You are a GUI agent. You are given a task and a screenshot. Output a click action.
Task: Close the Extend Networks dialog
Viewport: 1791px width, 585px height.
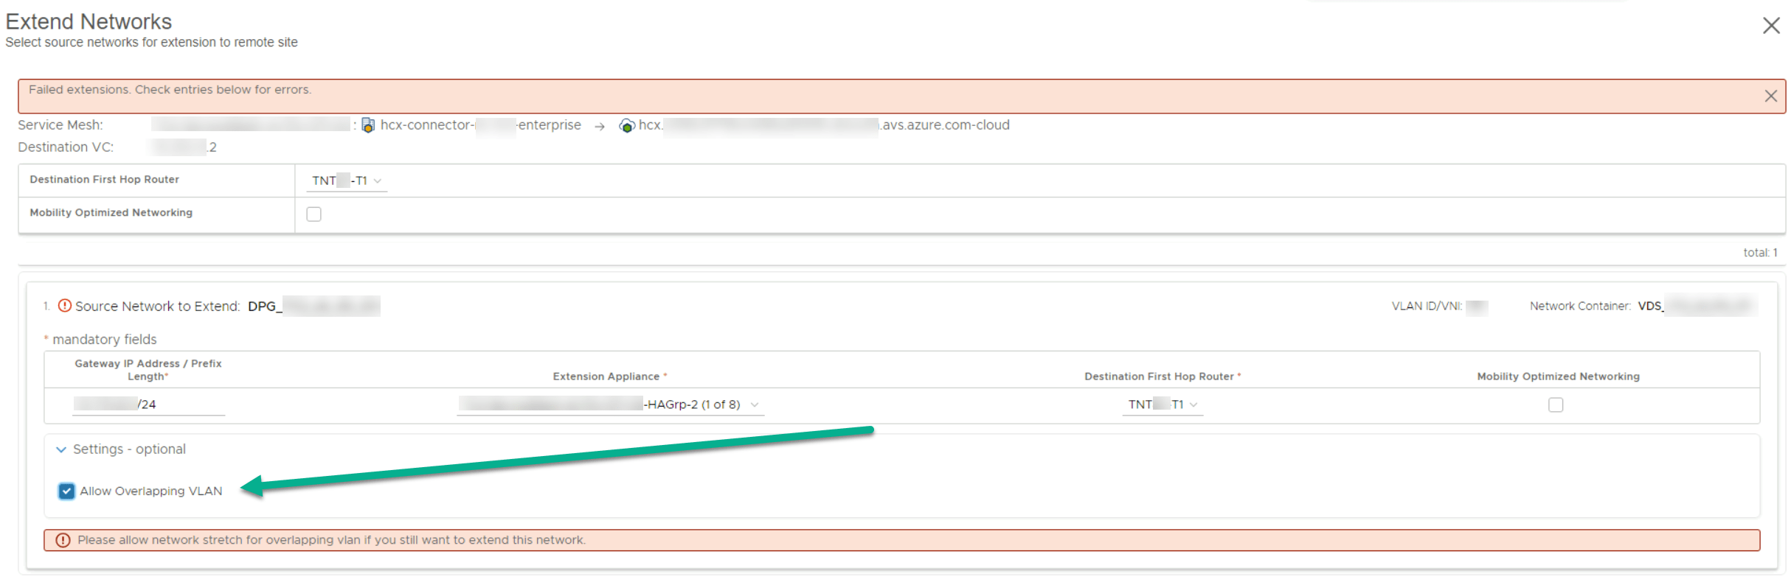1770,26
